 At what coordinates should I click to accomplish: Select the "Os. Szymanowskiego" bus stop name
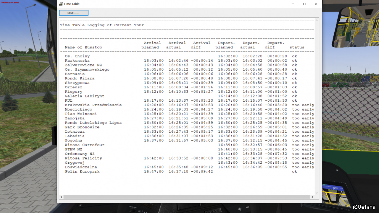[x=87, y=69]
